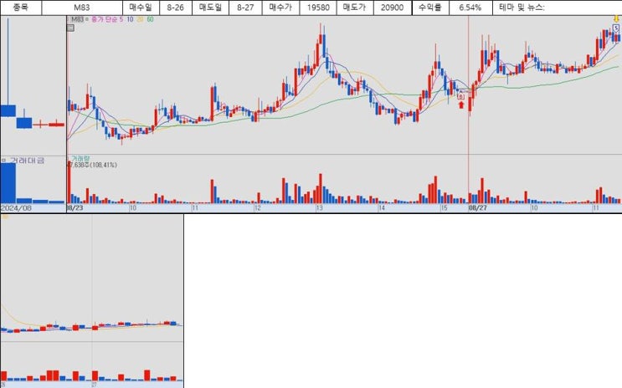Viewport: 622px width, 388px height.
Task: Click the 8/23 date axis label
Action: (75, 207)
